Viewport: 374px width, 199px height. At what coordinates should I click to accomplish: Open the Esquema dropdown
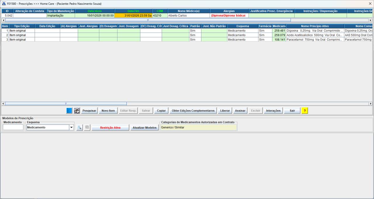coord(71,128)
